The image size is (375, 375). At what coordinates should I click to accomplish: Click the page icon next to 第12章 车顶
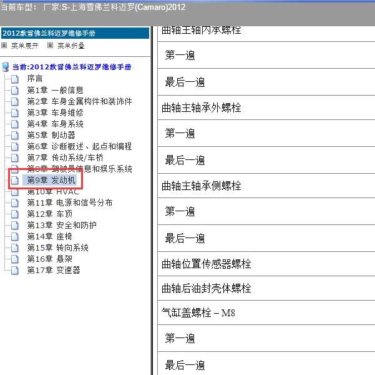coord(15,214)
